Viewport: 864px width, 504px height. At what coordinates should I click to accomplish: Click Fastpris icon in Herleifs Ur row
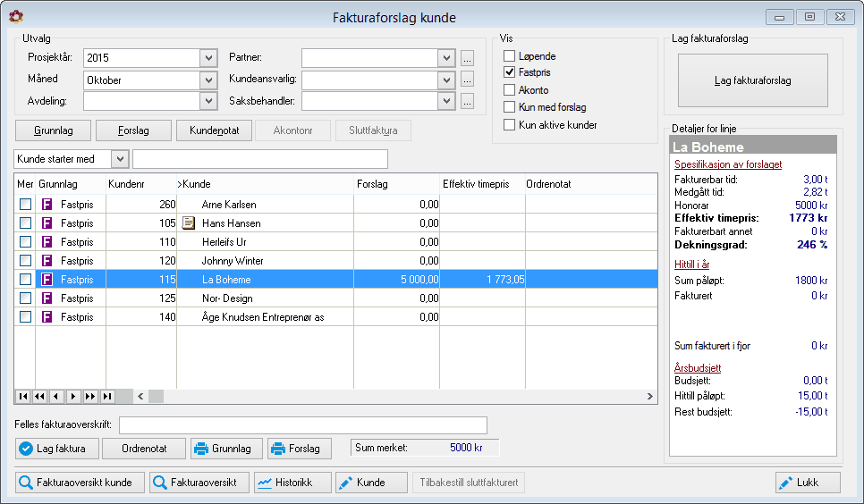click(47, 242)
